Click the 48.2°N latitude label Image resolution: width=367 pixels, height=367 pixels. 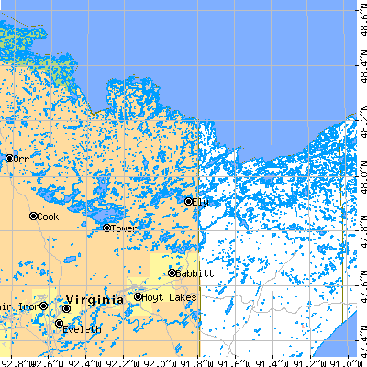coord(363,122)
